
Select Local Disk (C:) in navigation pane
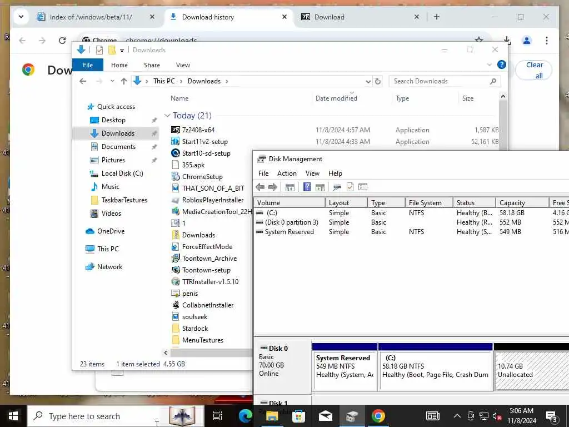click(122, 173)
